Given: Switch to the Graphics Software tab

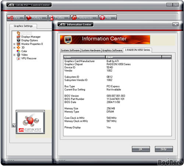Looking at the screenshot, I should [112, 50].
